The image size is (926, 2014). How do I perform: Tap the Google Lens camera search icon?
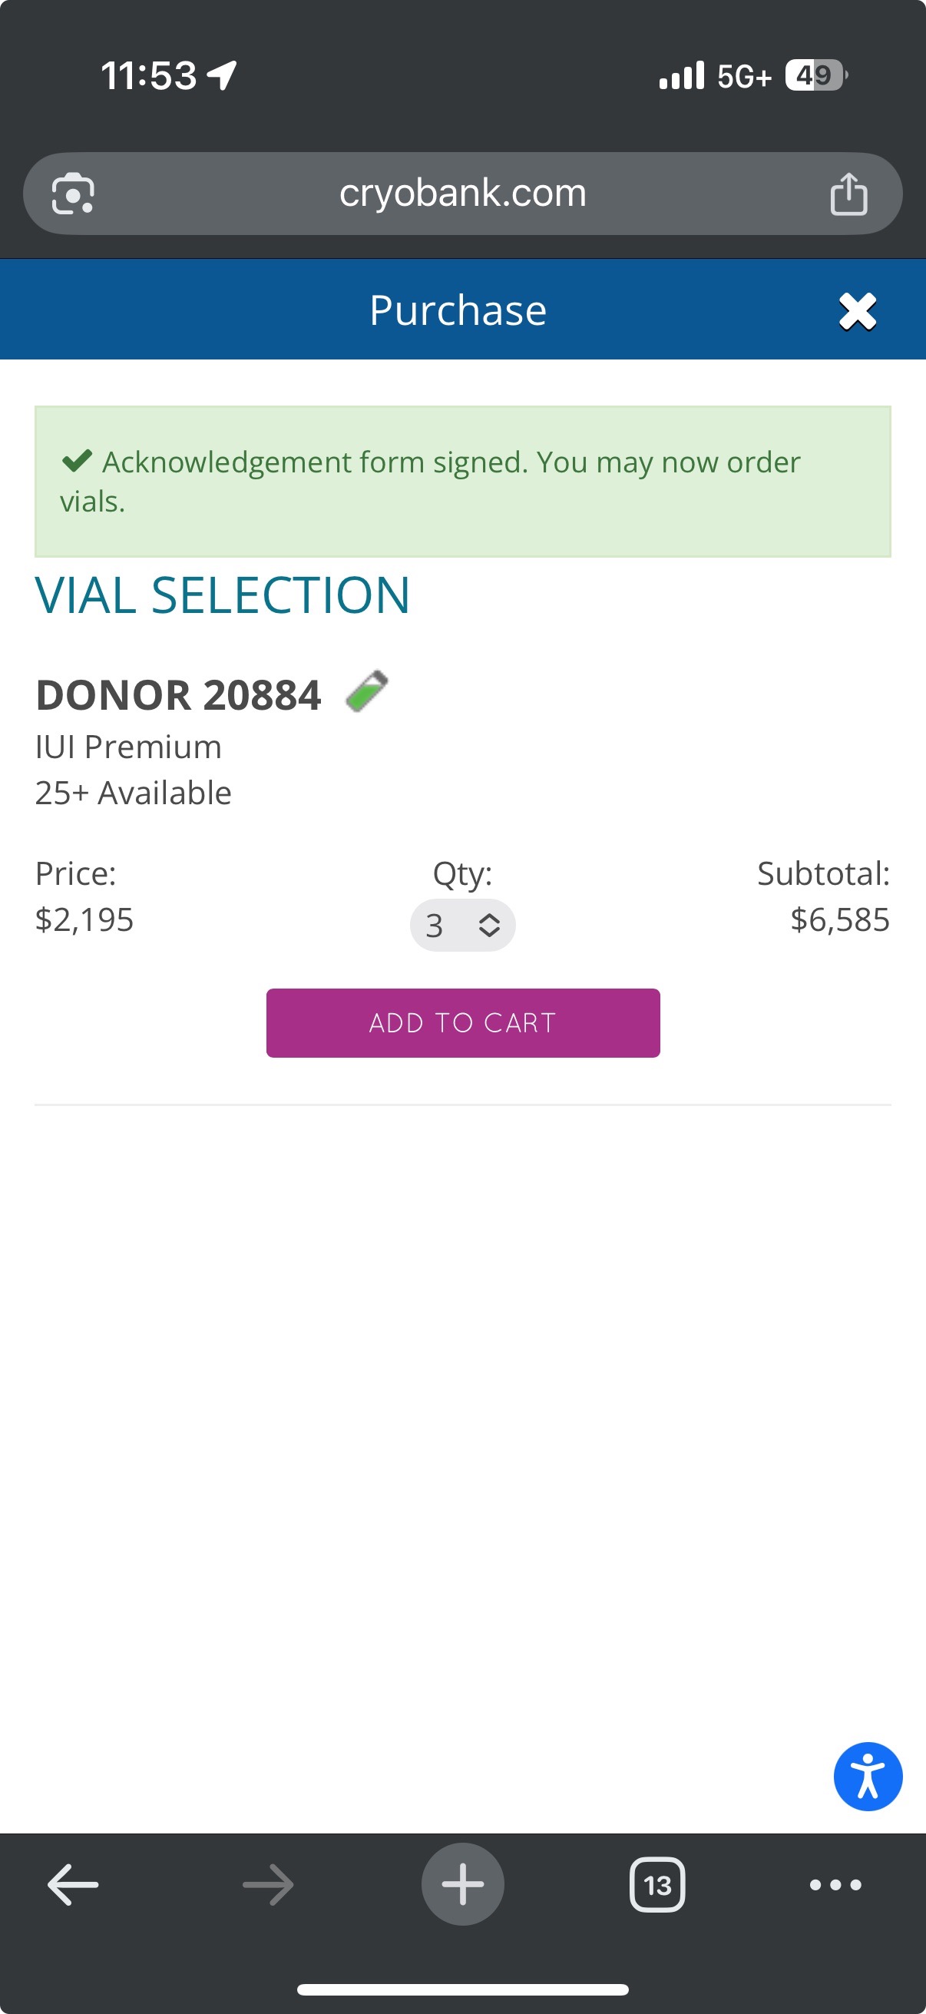pyautogui.click(x=73, y=193)
